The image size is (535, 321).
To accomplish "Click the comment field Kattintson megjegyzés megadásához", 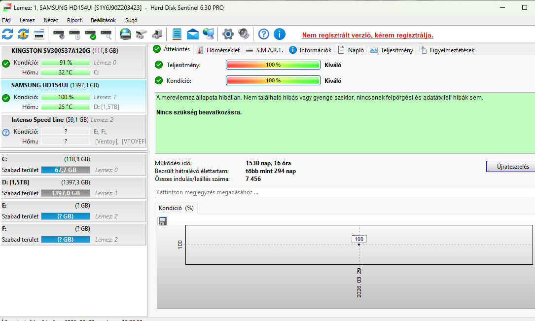I will click(345, 192).
